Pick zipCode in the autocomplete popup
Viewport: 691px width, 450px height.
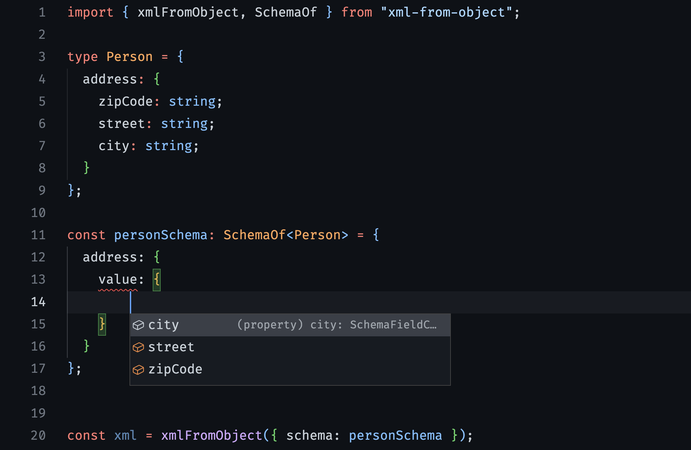click(x=175, y=369)
